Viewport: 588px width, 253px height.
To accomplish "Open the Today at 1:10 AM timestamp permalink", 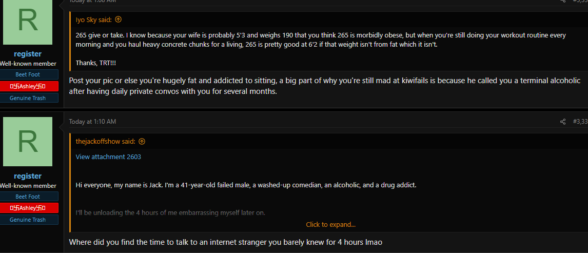I will 92,122.
